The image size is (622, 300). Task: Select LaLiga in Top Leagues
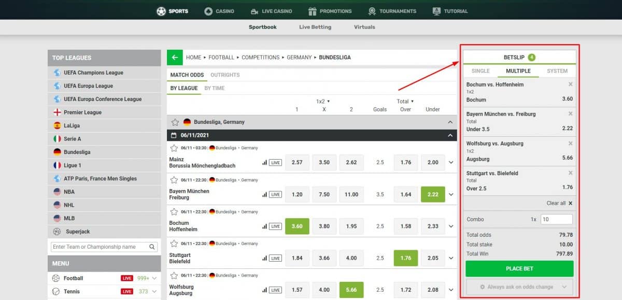coord(104,125)
